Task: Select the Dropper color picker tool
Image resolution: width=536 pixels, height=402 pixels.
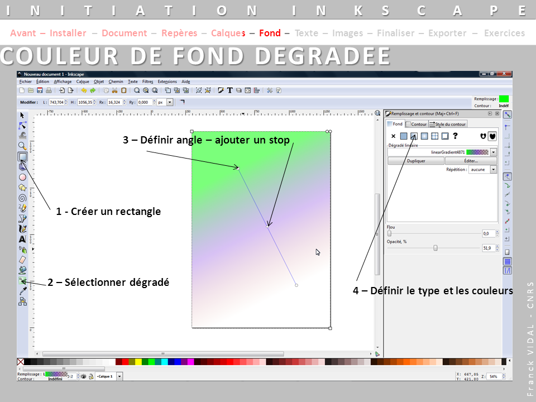Action: [x=22, y=291]
